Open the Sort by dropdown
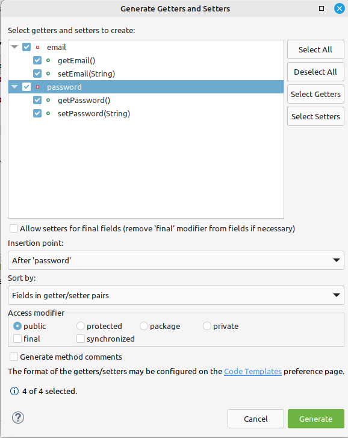This screenshot has width=348, height=438. (176, 295)
